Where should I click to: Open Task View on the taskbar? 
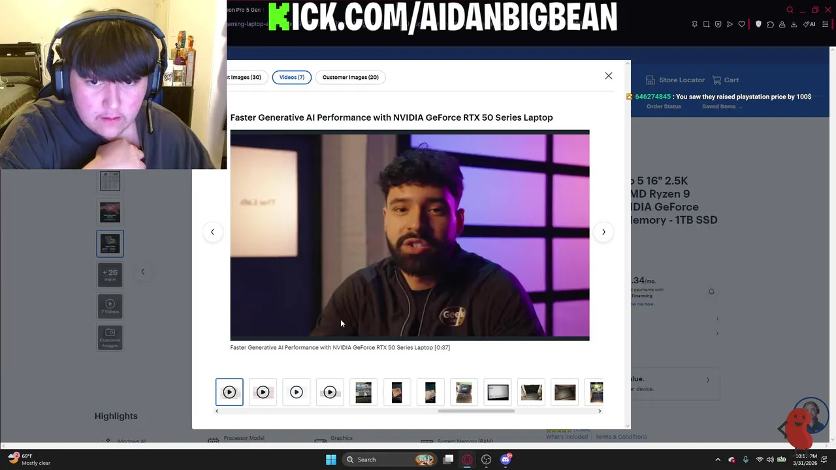coord(448,460)
